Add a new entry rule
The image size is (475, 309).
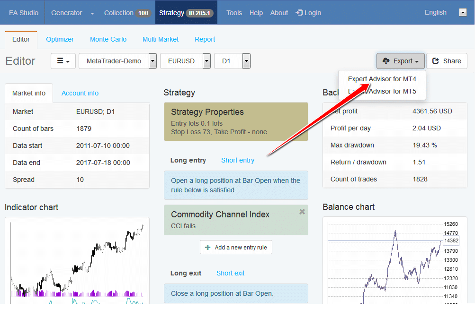pos(236,247)
